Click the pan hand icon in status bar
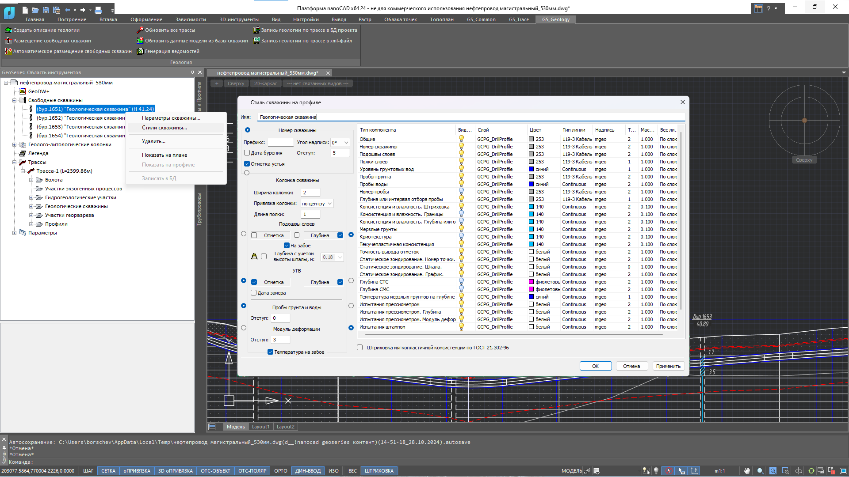The width and height of the screenshot is (849, 477). coord(747,471)
